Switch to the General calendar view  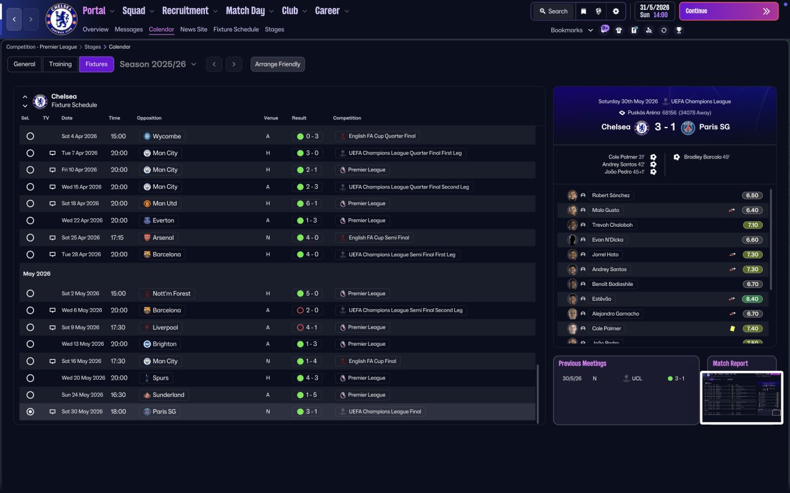[25, 64]
